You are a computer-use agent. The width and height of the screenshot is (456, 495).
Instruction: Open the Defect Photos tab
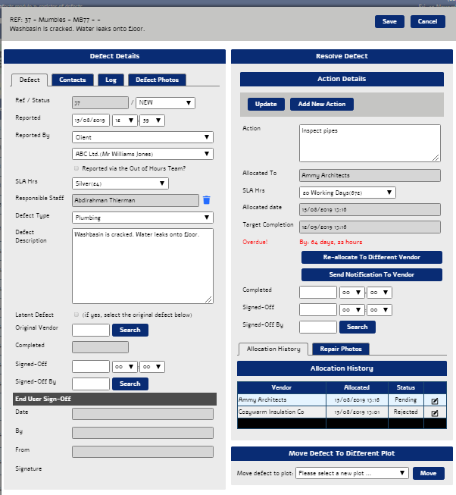coord(156,80)
